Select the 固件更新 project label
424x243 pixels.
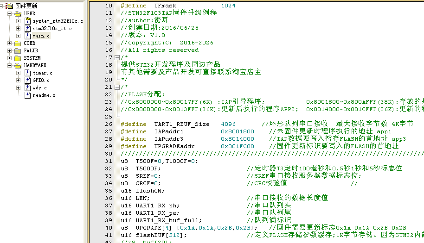(26, 6)
